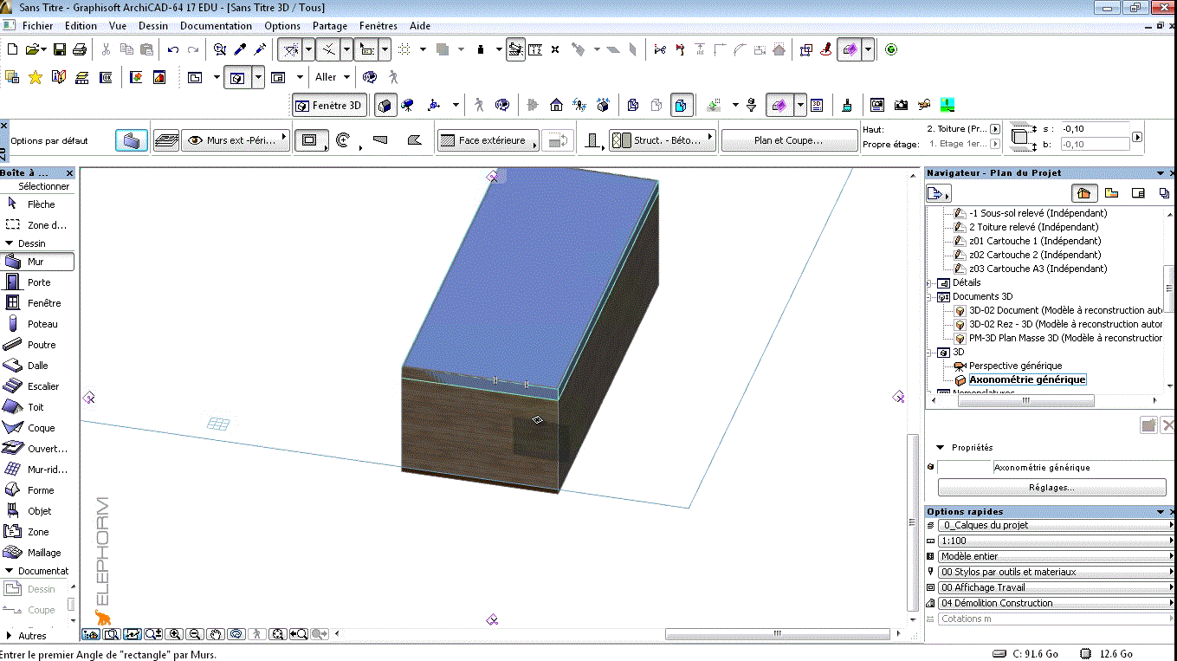Open the Fichier menu

point(37,26)
